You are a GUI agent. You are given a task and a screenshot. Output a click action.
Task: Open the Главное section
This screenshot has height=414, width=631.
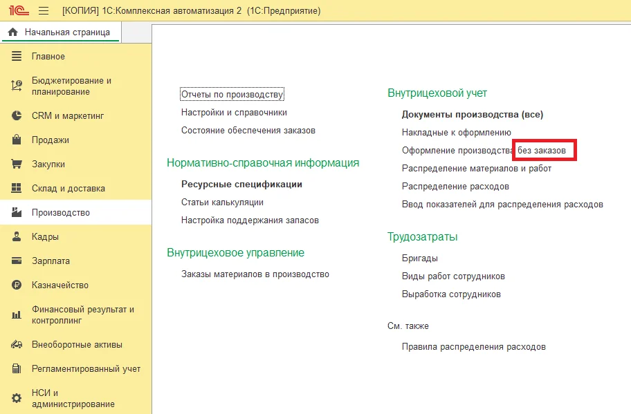coord(75,56)
